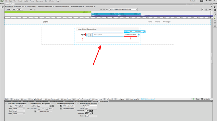This screenshot has width=217, height=121.
Task: Expand the Add New Input dropdown
Action: click(x=43, y=106)
